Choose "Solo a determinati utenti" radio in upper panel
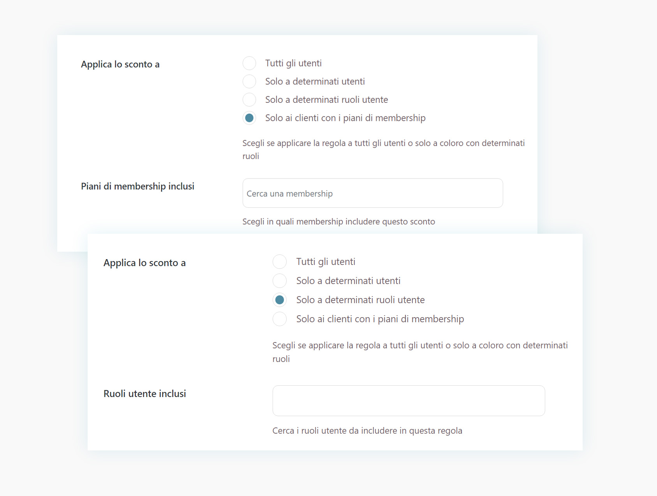This screenshot has height=496, width=657. click(249, 81)
